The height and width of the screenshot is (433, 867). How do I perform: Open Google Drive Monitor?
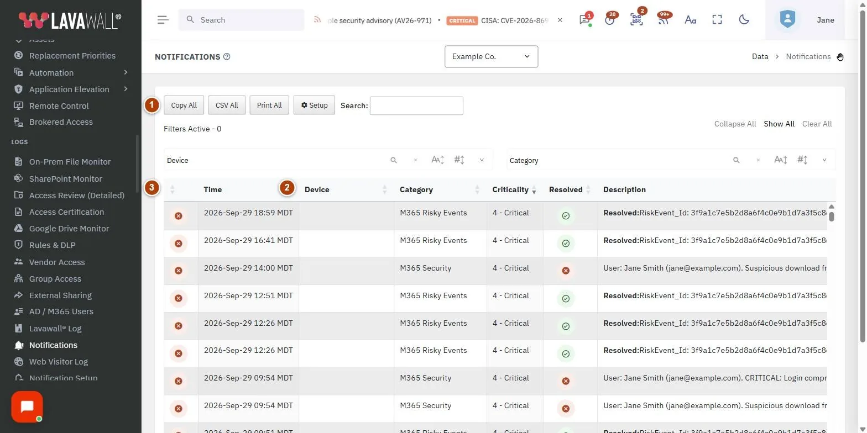[69, 229]
